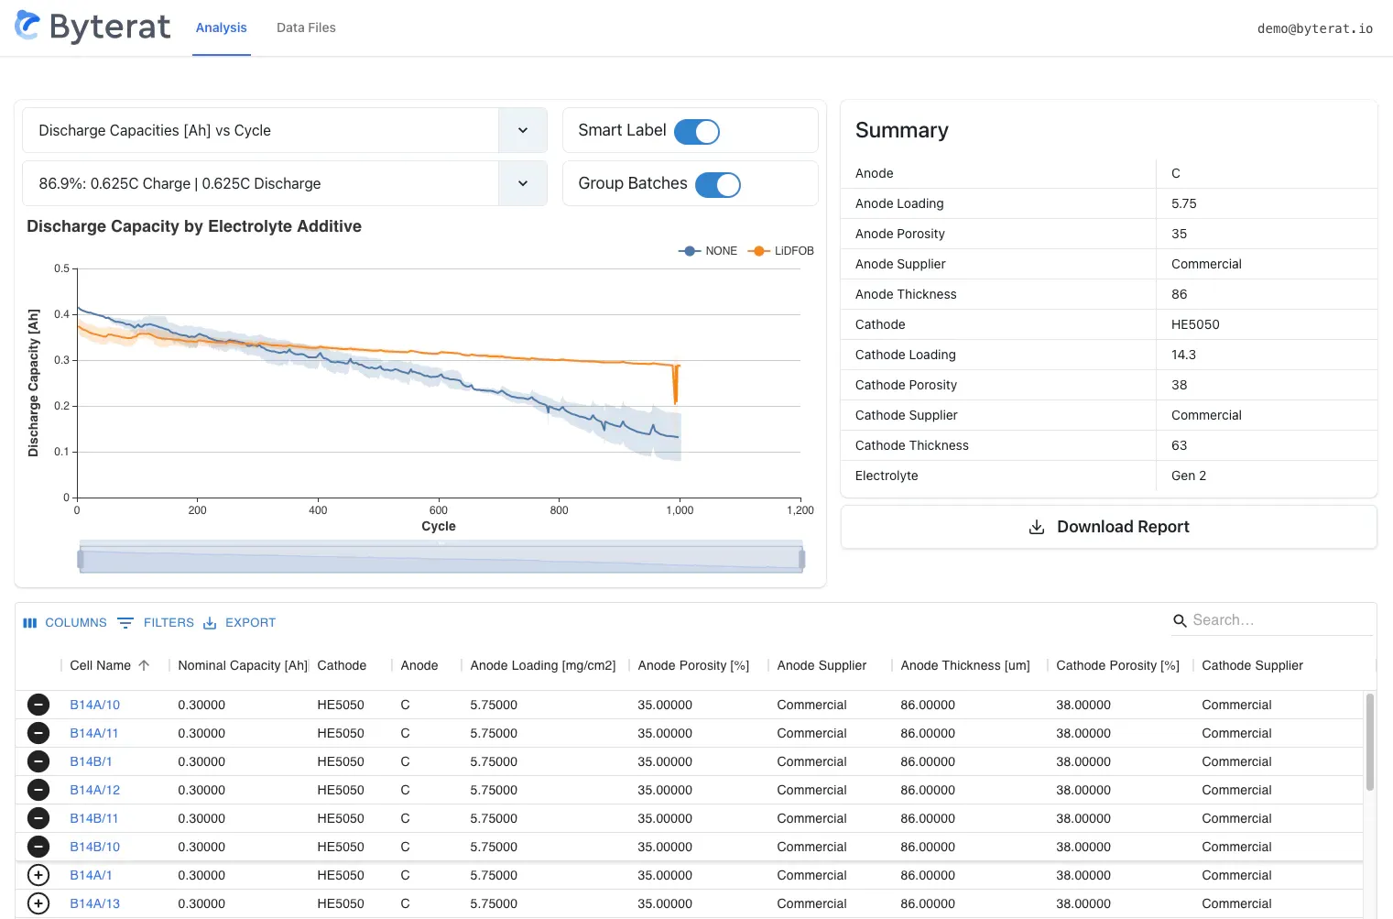
Task: Collapse the B14A/10 row with minus icon
Action: (x=38, y=705)
